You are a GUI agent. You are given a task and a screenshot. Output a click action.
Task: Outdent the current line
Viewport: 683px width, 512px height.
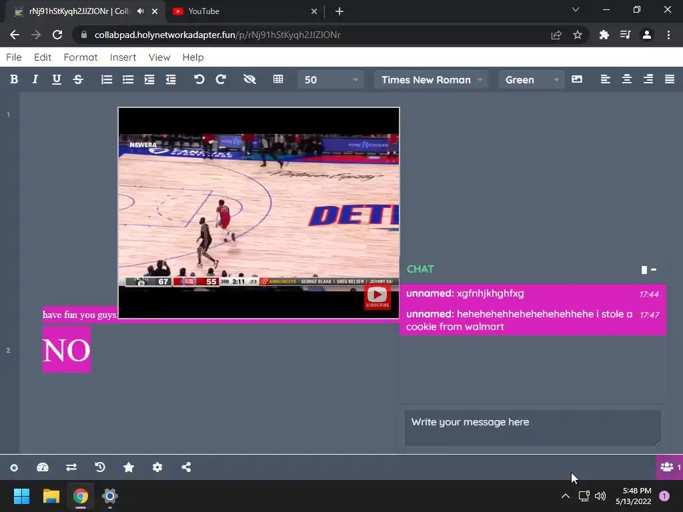coord(171,79)
